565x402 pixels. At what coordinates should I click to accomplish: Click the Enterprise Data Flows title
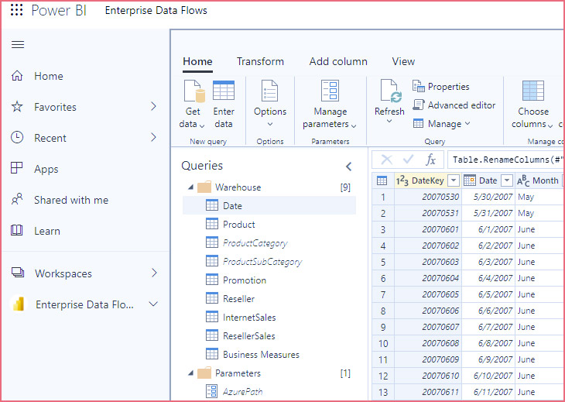pos(156,10)
